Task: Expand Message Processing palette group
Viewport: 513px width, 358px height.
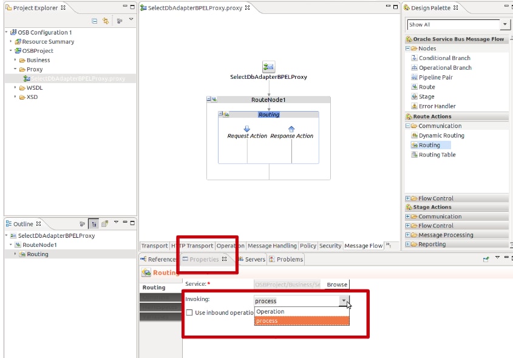Action: [x=407, y=235]
